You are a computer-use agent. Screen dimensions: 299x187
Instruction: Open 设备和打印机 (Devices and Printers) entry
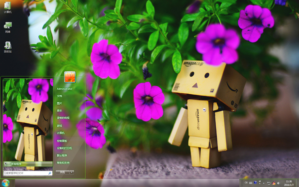(x=64, y=148)
